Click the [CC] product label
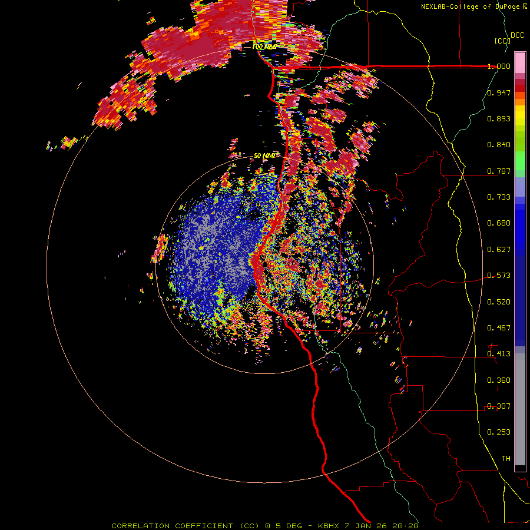Screen dimensions: 530x530 click(x=502, y=41)
